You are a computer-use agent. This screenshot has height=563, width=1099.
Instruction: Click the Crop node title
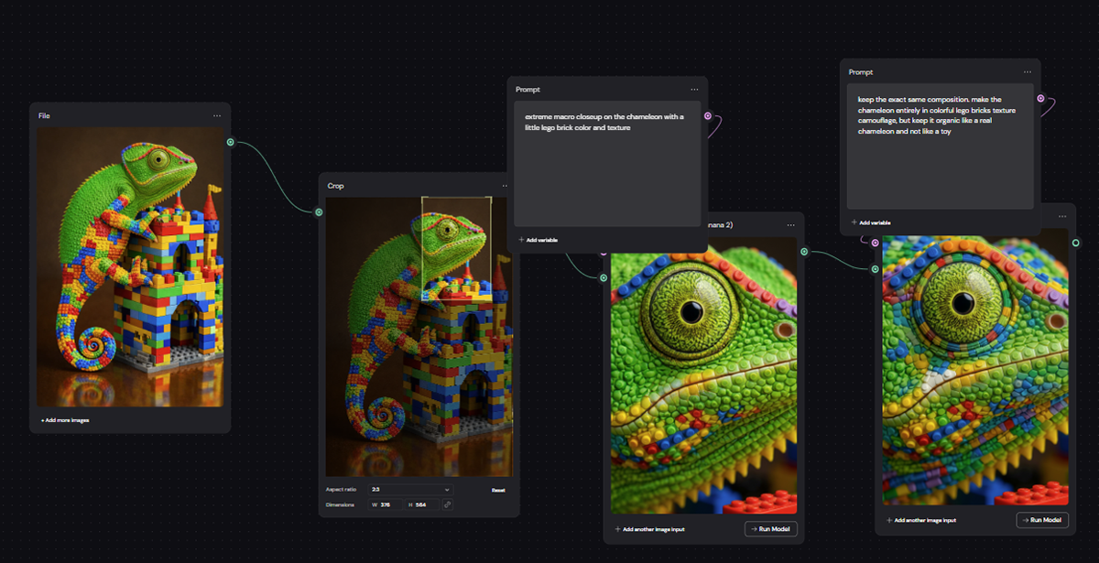pyautogui.click(x=336, y=186)
